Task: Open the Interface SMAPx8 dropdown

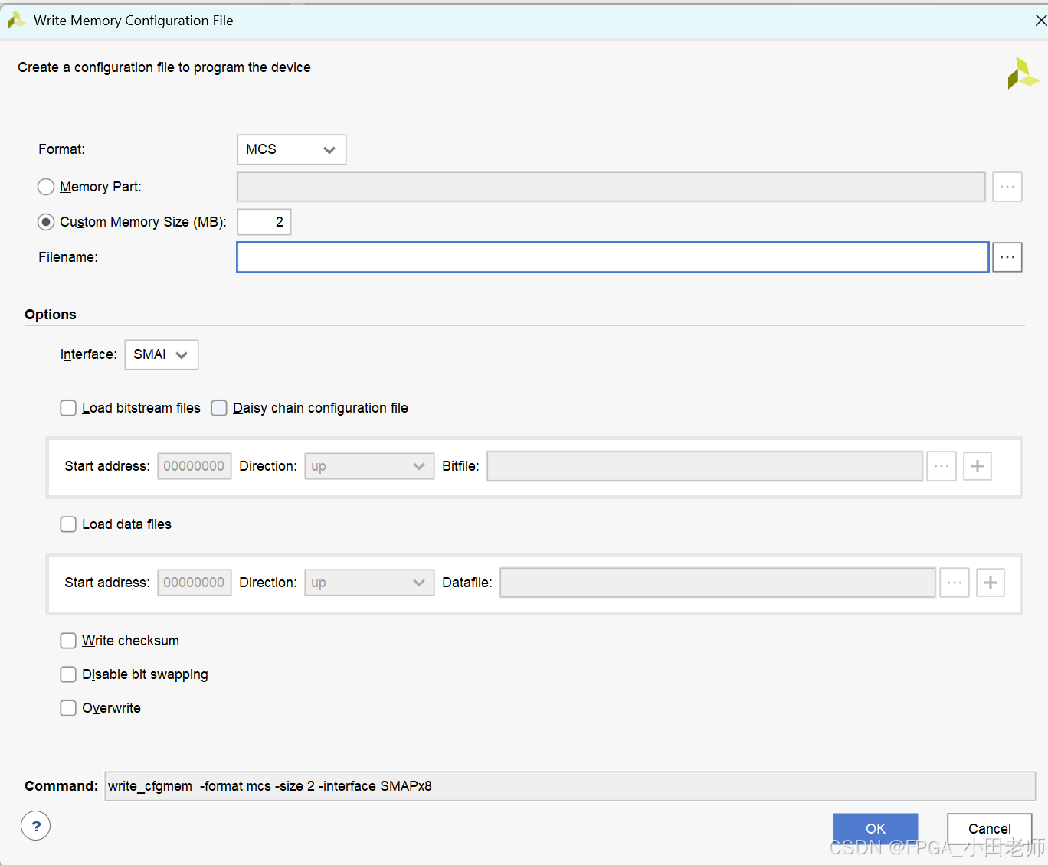Action: [162, 354]
